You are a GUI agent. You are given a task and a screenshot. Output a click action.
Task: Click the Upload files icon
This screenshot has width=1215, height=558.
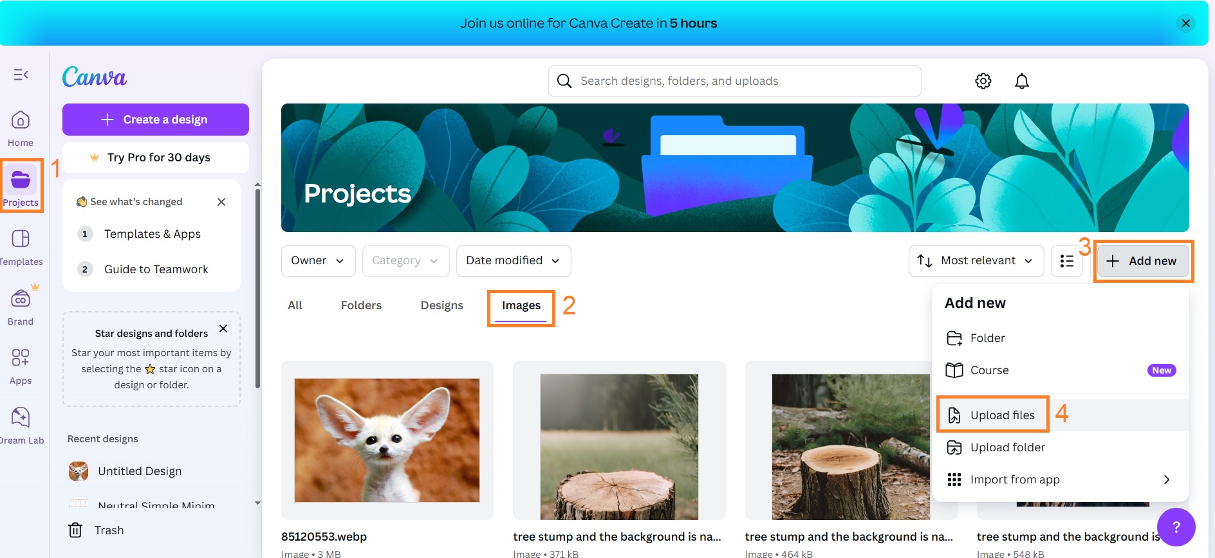point(954,415)
